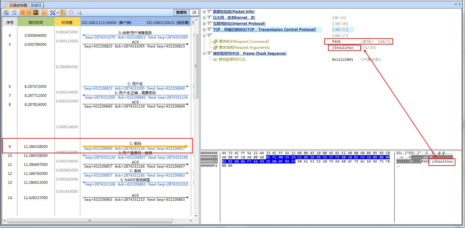Screen dimensions: 465x228
Task: Click the magnifying glass search icon
Action: (79, 13)
